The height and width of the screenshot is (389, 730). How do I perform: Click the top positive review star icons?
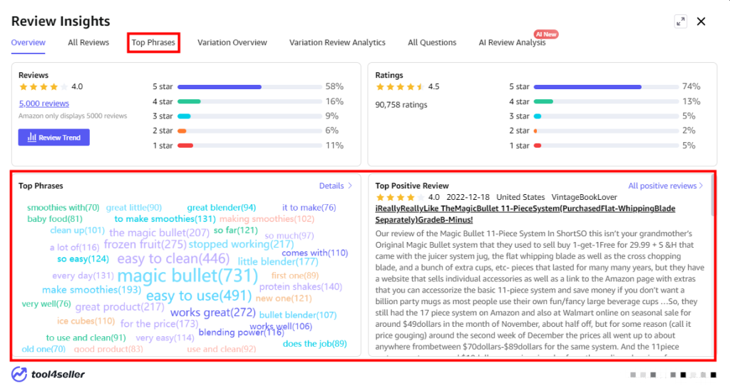point(401,197)
